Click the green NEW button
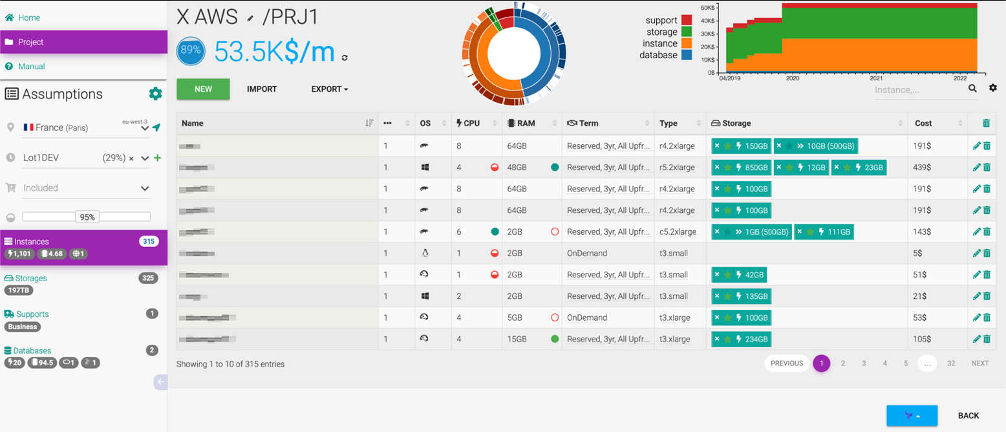Image resolution: width=1006 pixels, height=432 pixels. [x=202, y=89]
